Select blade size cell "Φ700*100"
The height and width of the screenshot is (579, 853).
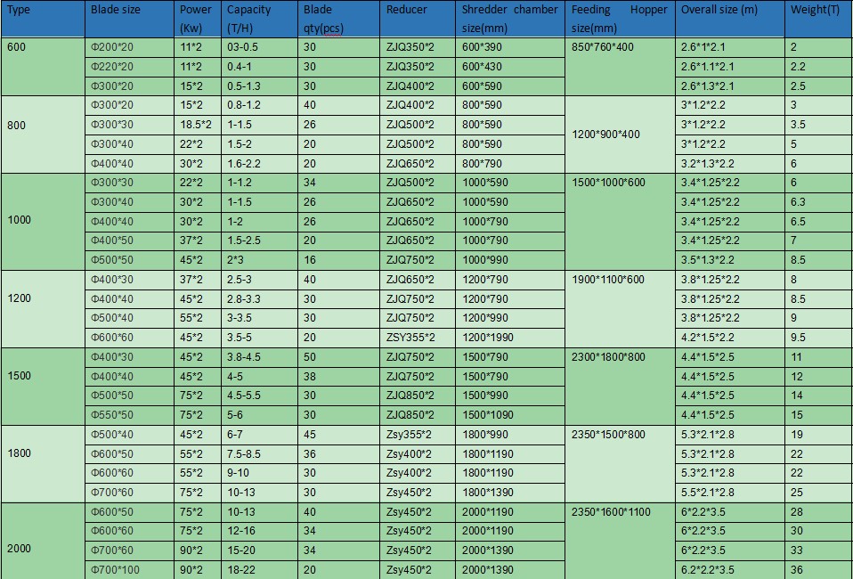[x=129, y=570]
